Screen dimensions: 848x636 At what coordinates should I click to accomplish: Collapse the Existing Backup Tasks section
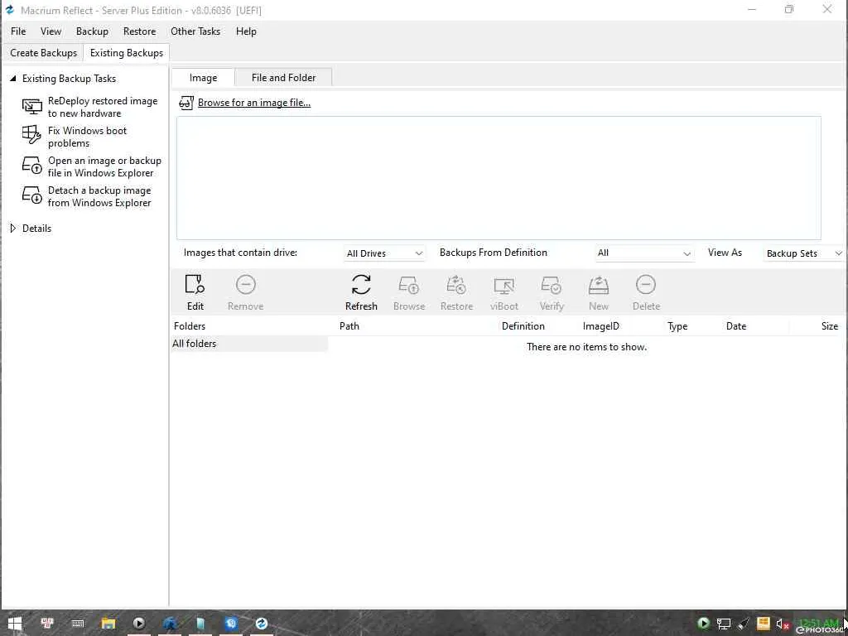(13, 79)
